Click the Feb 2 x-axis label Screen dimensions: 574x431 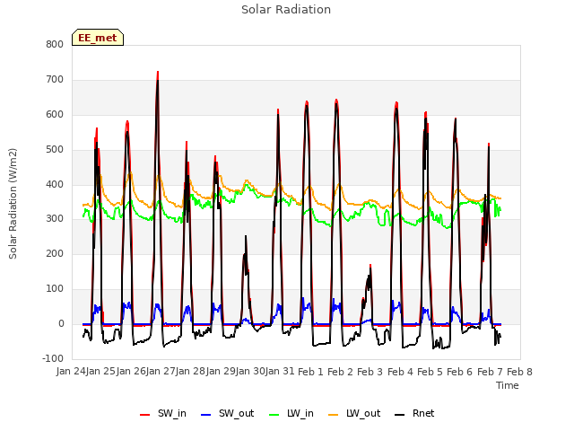point(340,372)
